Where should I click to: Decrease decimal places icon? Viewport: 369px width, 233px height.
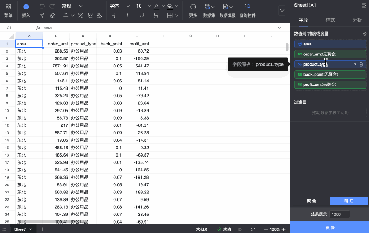[90, 15]
